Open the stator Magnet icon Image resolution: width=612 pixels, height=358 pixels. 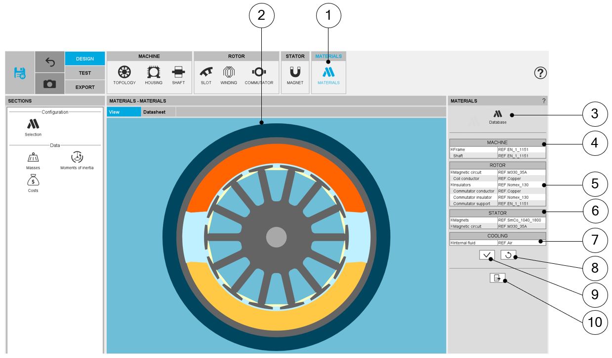tap(295, 72)
